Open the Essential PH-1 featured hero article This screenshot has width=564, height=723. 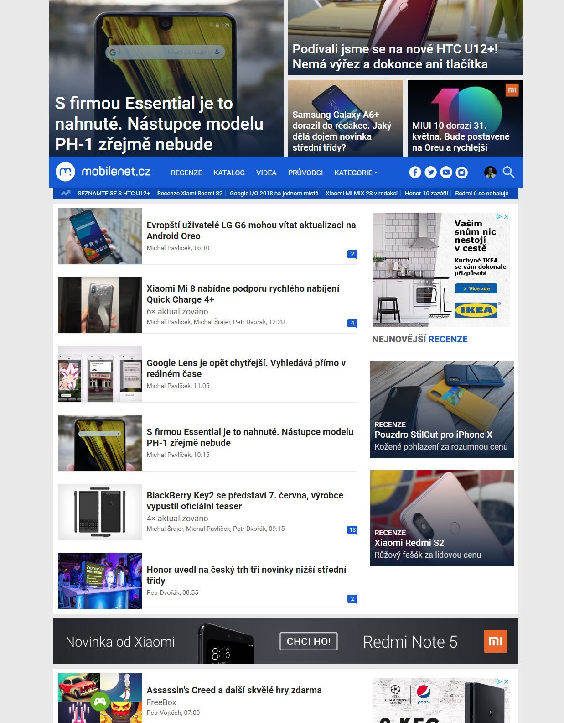point(166,78)
